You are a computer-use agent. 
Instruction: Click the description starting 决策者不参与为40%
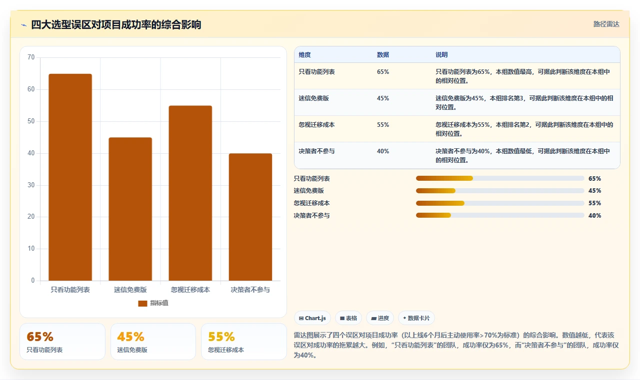(x=523, y=155)
